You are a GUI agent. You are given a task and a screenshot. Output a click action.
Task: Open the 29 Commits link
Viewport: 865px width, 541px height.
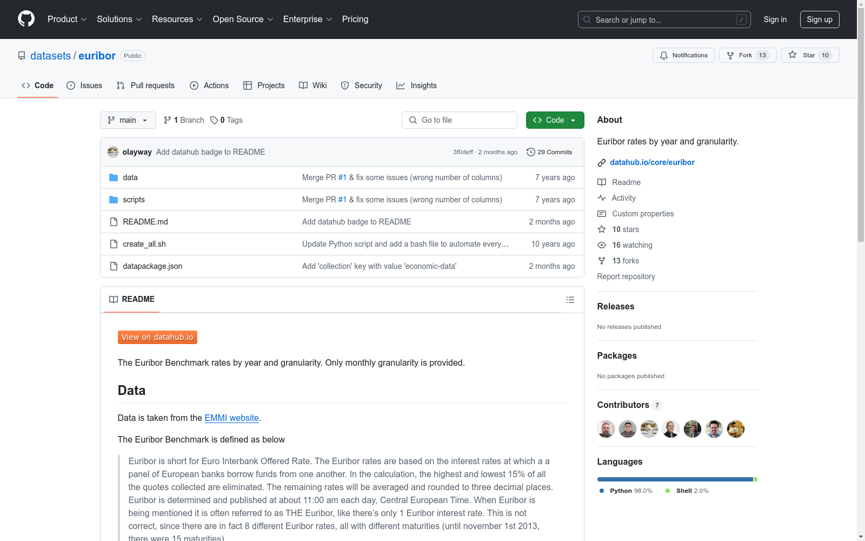(x=549, y=152)
